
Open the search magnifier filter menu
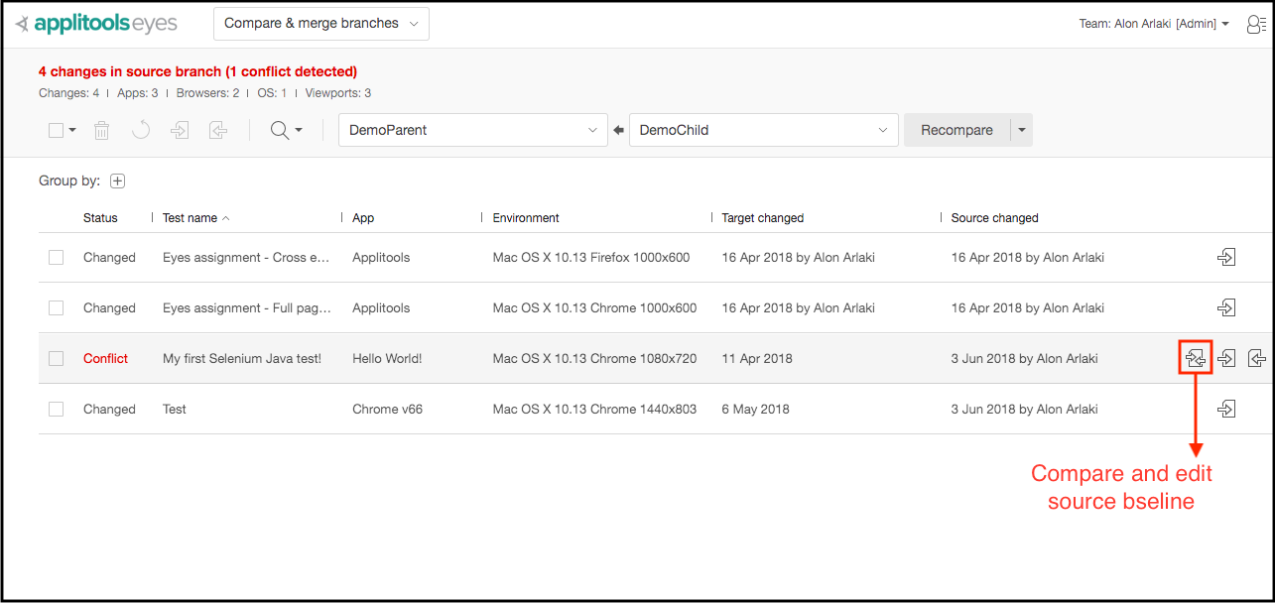tap(286, 130)
